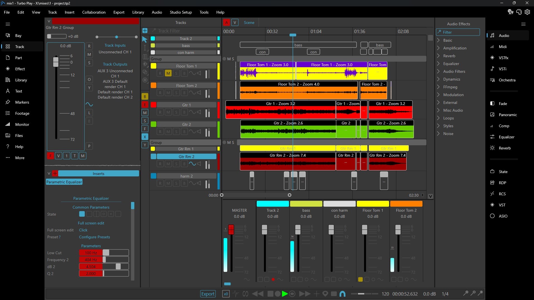
Task: Click Configure Presets button in Parametric Equalizer
Action: click(94, 237)
